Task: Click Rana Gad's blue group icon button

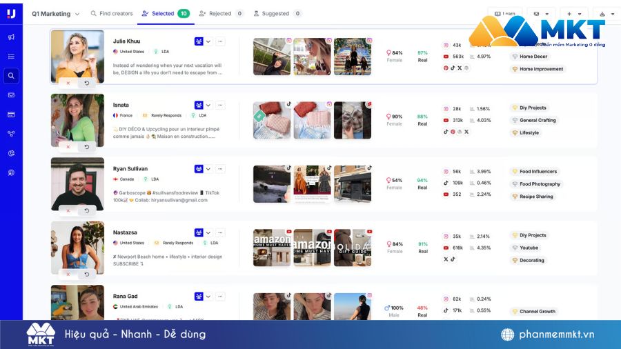Action: 199,296
